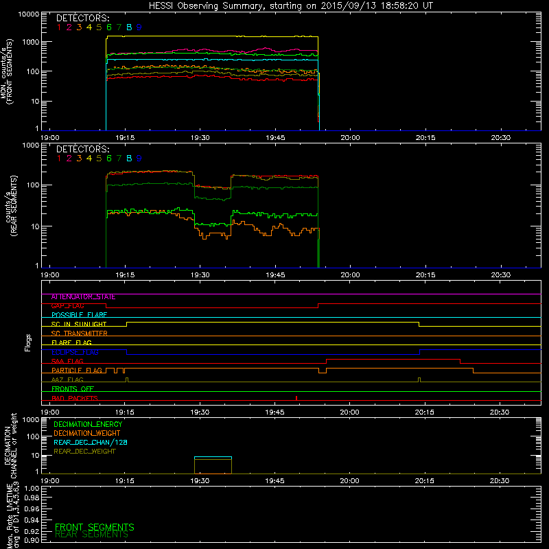Click 20:00 time label under decimation plot
This screenshot has height=549, width=549.
pyautogui.click(x=350, y=481)
